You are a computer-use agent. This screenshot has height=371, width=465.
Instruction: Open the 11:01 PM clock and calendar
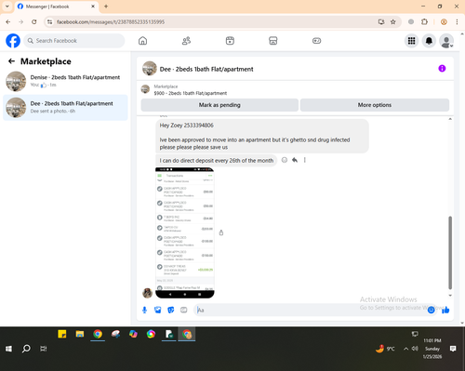point(432,349)
